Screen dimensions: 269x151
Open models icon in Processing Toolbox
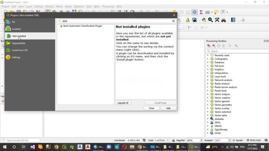pos(208,46)
